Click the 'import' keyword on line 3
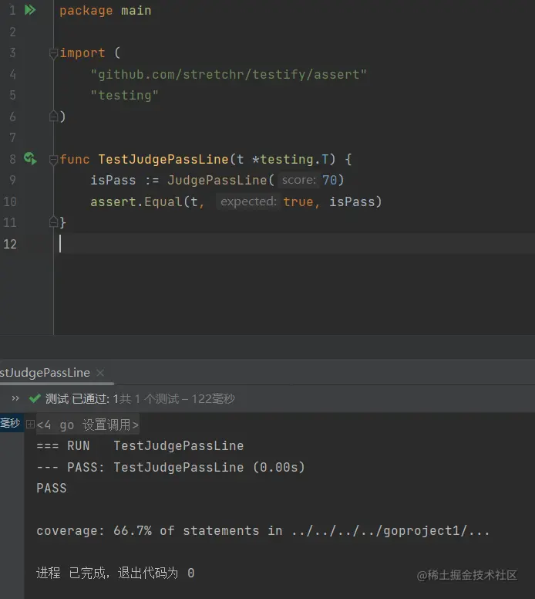Viewport: 535px width, 599px height. tap(82, 52)
